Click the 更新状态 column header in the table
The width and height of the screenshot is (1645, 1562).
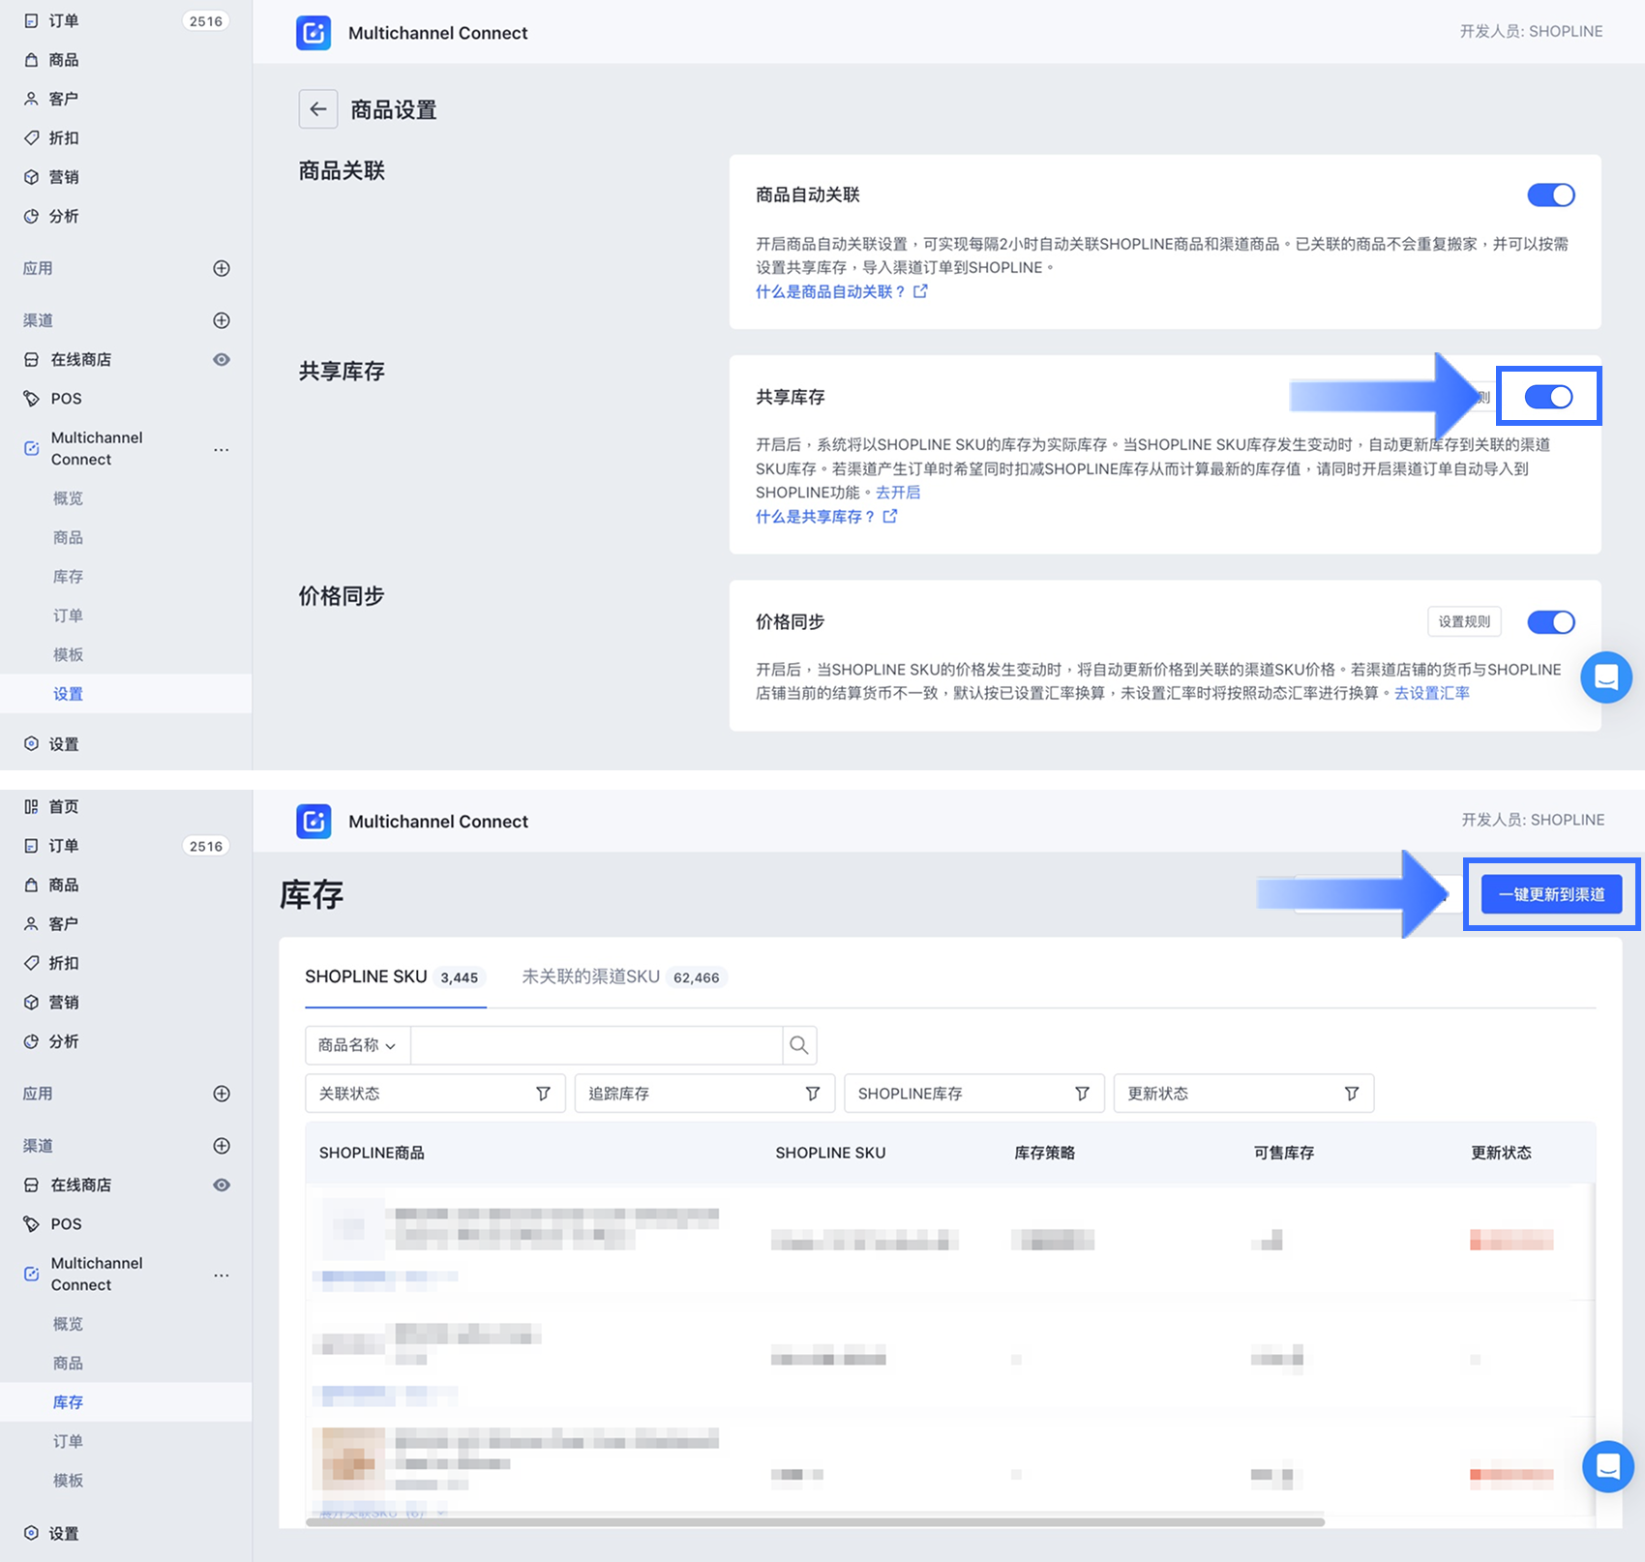(1501, 1153)
